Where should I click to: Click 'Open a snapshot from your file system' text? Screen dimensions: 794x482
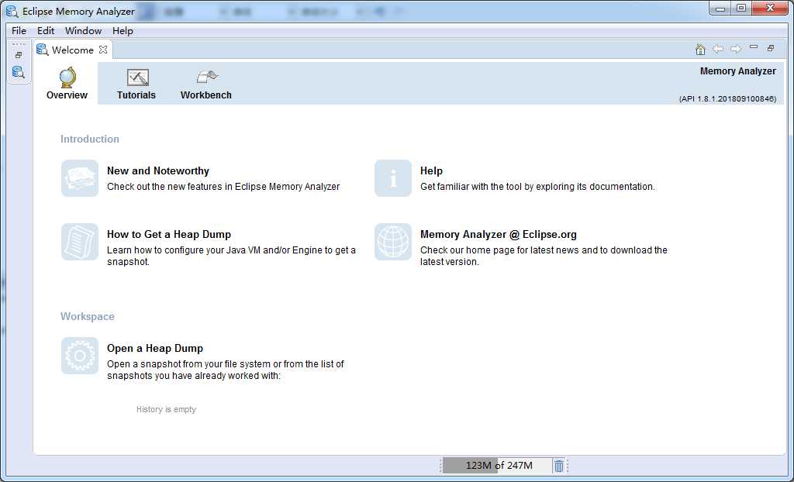point(226,370)
